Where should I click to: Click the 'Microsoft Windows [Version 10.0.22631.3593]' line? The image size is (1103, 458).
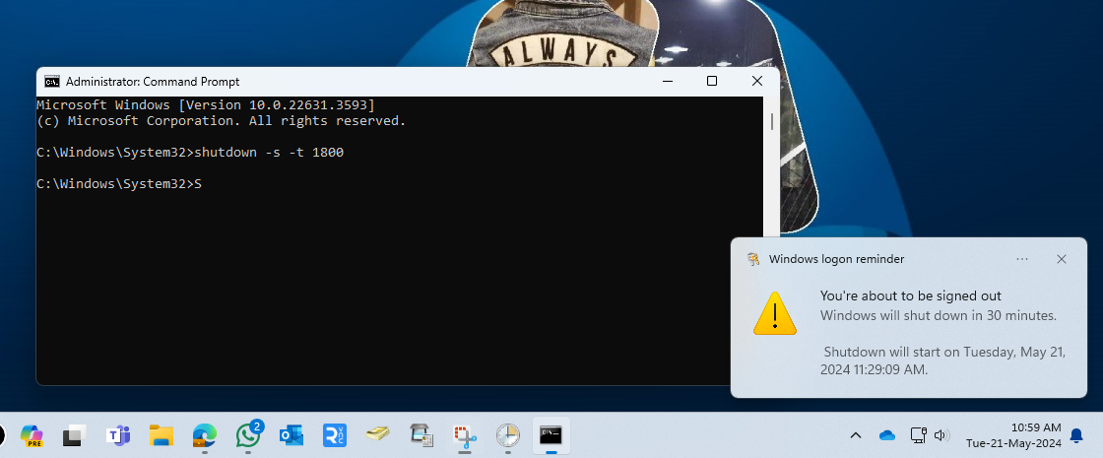point(206,104)
